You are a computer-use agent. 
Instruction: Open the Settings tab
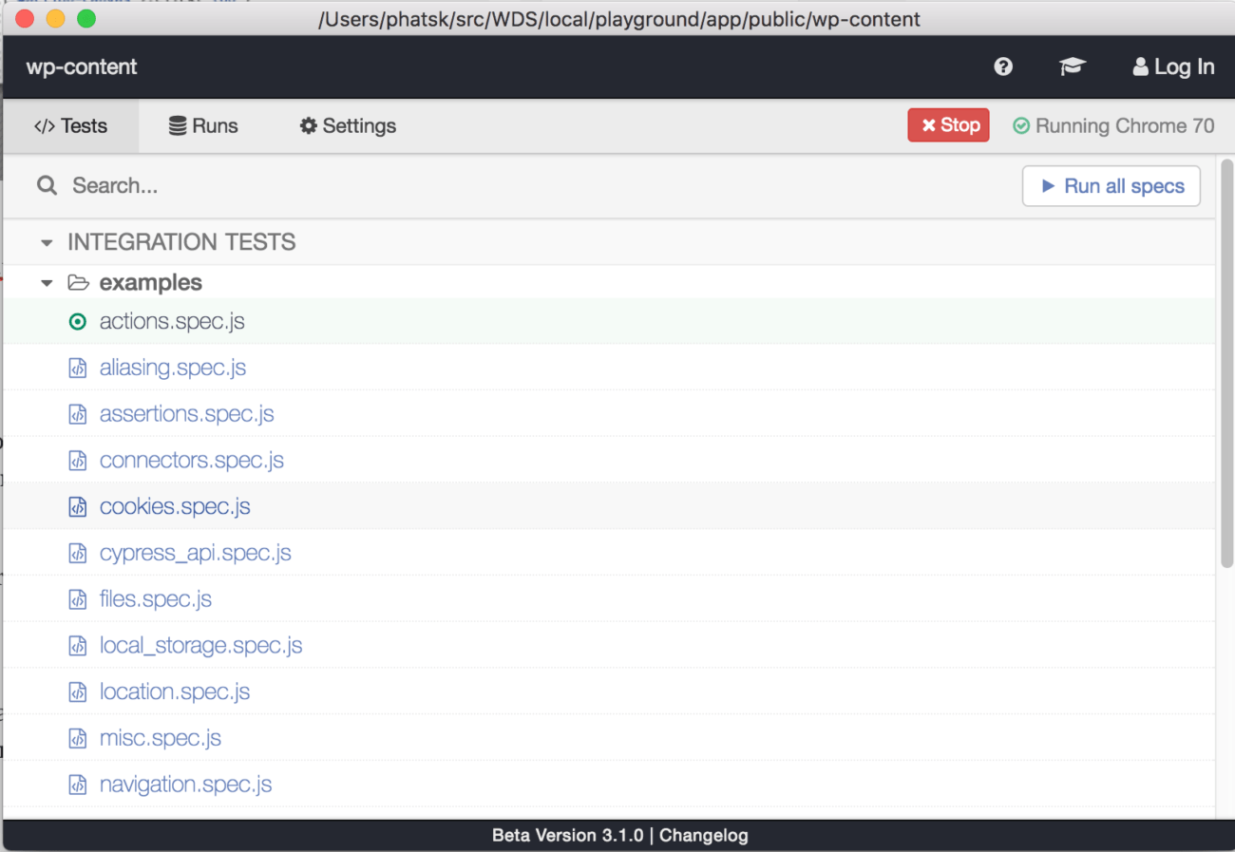(x=347, y=125)
